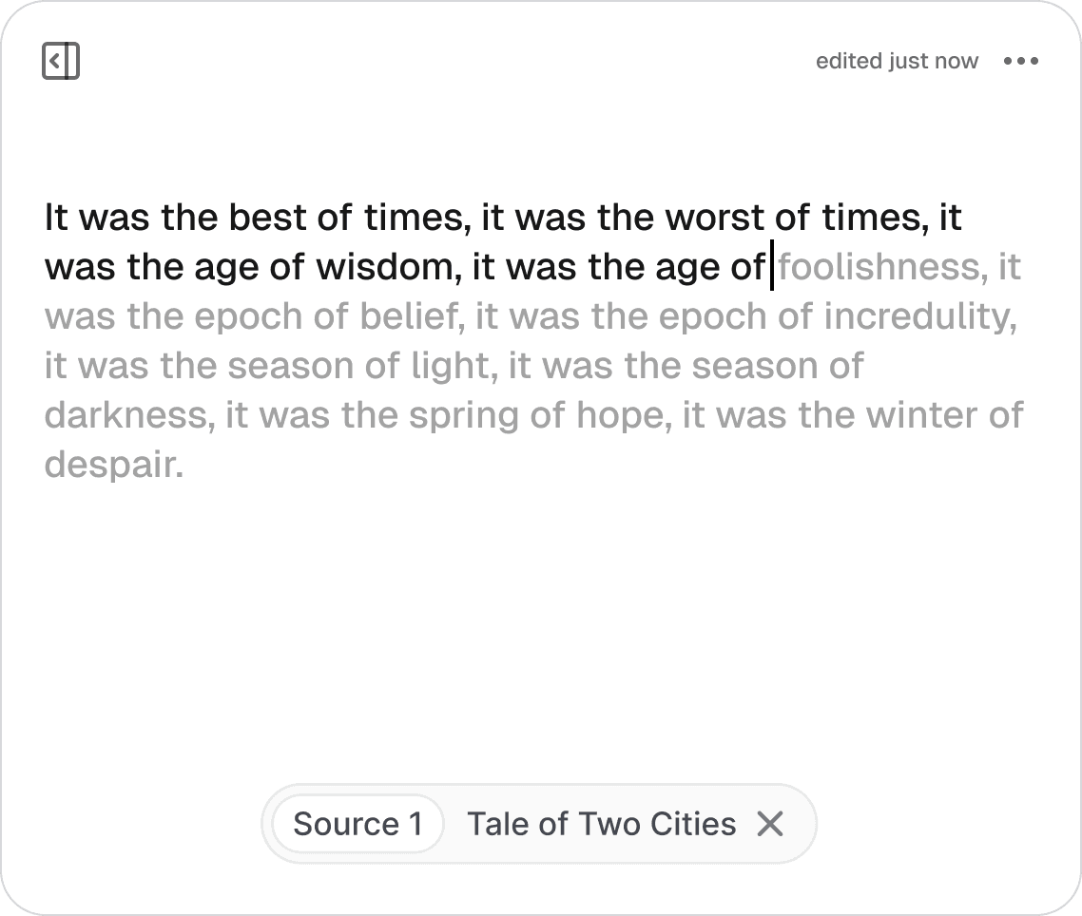Place cursor on the word "worst"
Image resolution: width=1082 pixels, height=916 pixels.
pyautogui.click(x=713, y=219)
